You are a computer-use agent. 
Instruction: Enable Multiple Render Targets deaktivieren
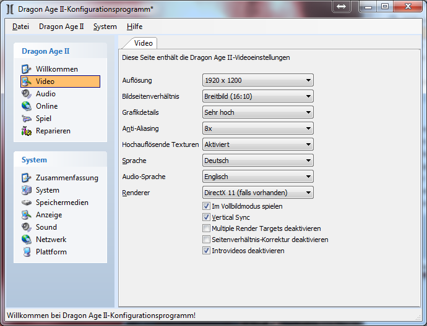point(207,228)
